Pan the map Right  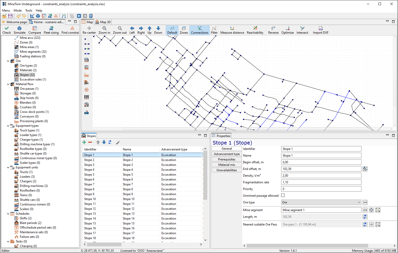(x=141, y=30)
